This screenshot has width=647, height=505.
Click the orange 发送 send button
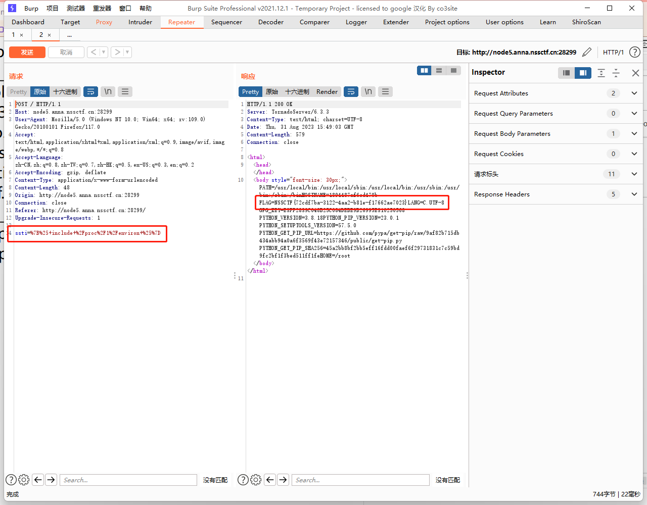coord(27,52)
